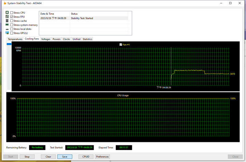
Task: Minimize the System Stability Test window
Action: pos(221,3)
